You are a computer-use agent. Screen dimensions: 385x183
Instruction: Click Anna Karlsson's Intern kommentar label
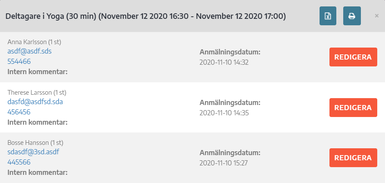37,72
